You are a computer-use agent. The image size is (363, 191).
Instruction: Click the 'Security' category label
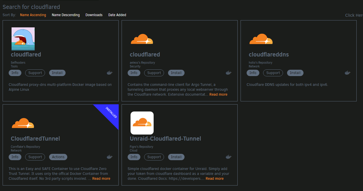pyautogui.click(x=135, y=66)
